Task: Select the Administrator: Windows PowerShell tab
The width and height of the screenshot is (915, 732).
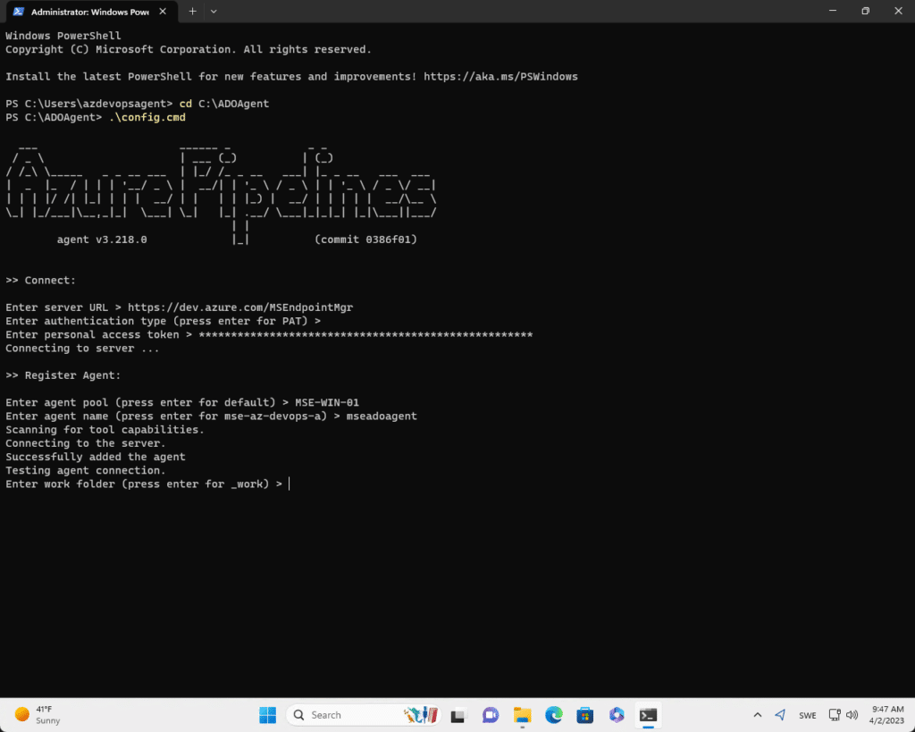Action: pos(90,12)
